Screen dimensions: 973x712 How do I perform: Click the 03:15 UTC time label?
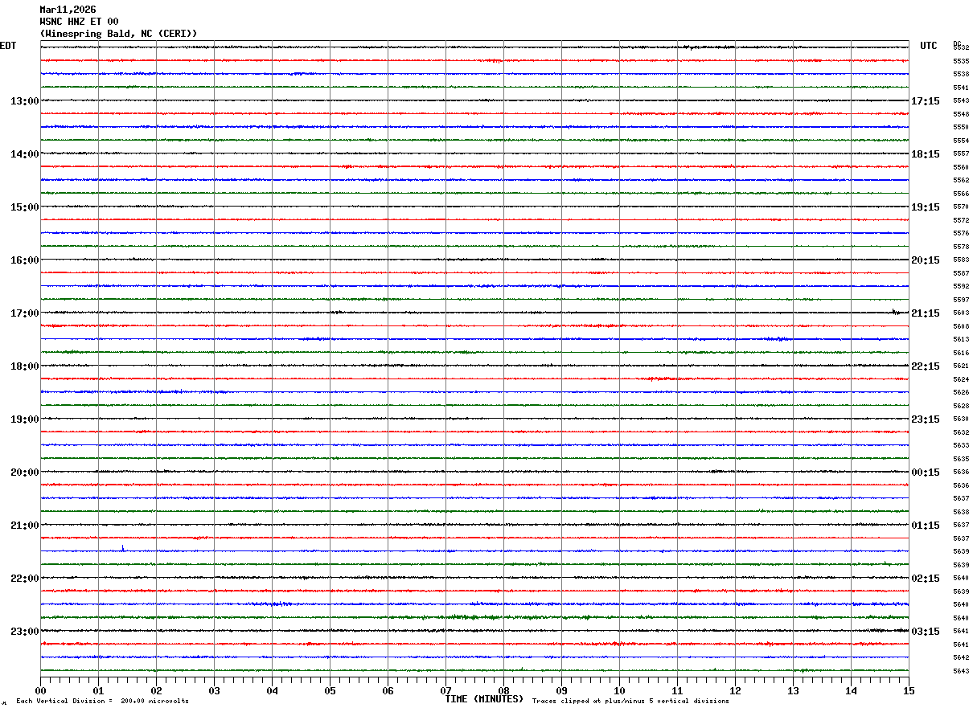click(x=926, y=632)
